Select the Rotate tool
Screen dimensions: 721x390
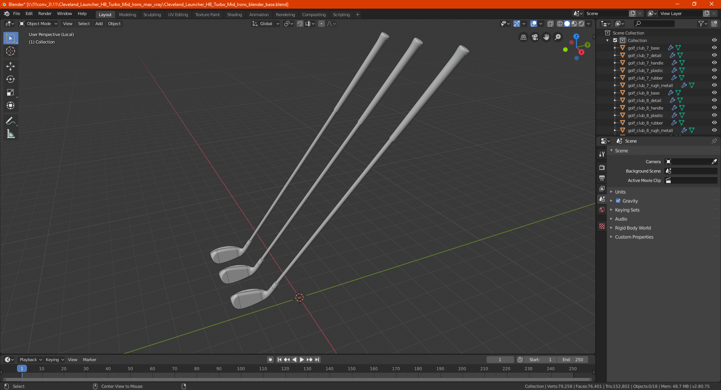click(11, 79)
